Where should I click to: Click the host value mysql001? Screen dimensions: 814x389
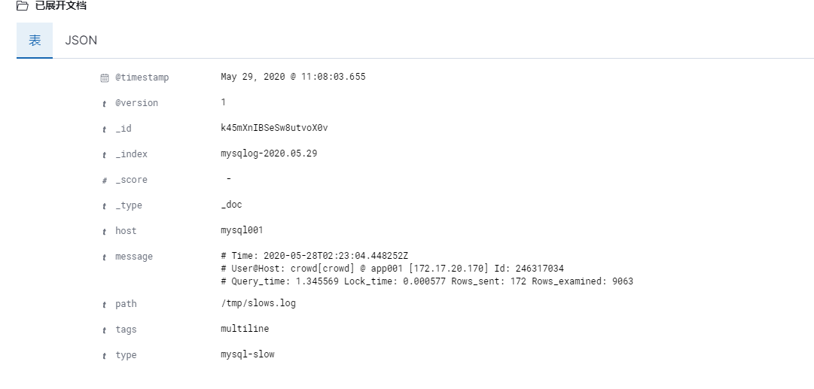click(242, 229)
